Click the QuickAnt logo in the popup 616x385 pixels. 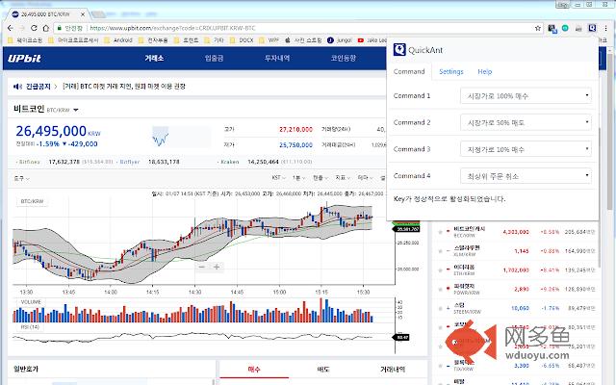coord(399,50)
